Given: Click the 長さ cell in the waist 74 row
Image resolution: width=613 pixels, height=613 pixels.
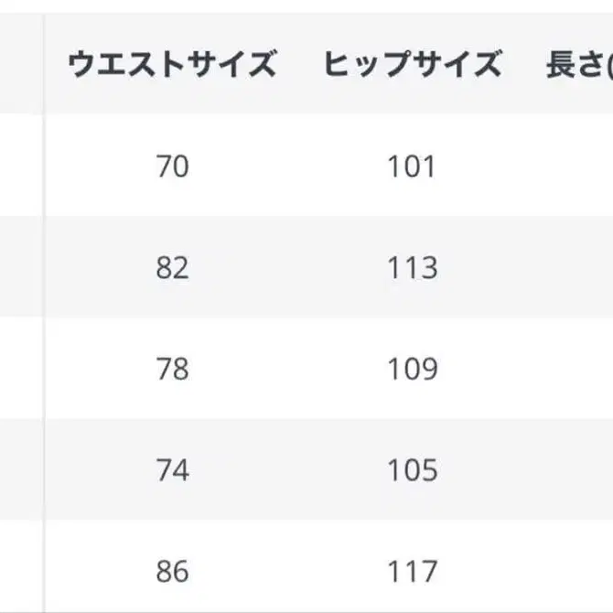Looking at the screenshot, I should (x=578, y=470).
